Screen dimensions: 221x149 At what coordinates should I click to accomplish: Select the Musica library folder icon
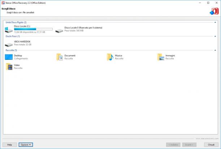coord(110,57)
